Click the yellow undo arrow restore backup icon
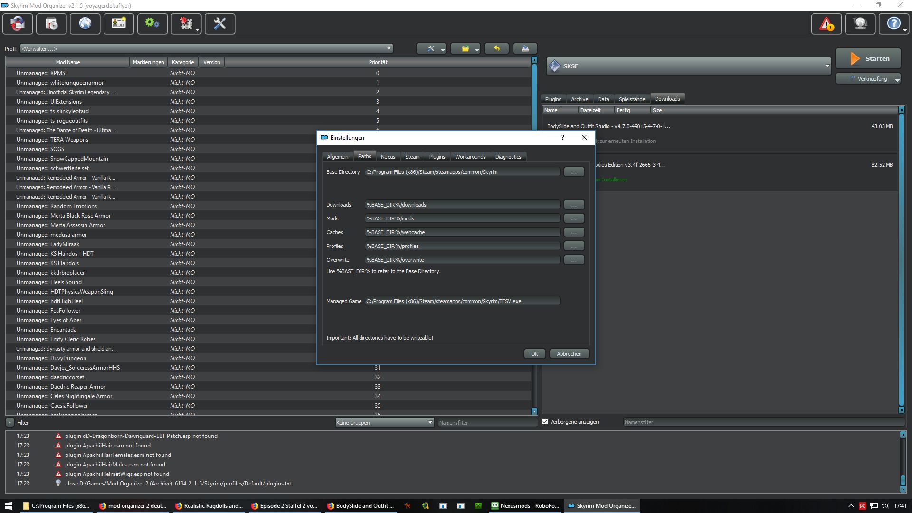The width and height of the screenshot is (912, 513). pos(497,48)
